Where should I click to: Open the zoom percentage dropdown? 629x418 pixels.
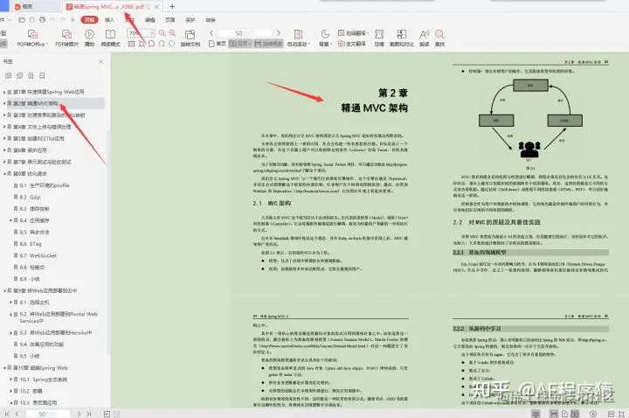click(152, 33)
